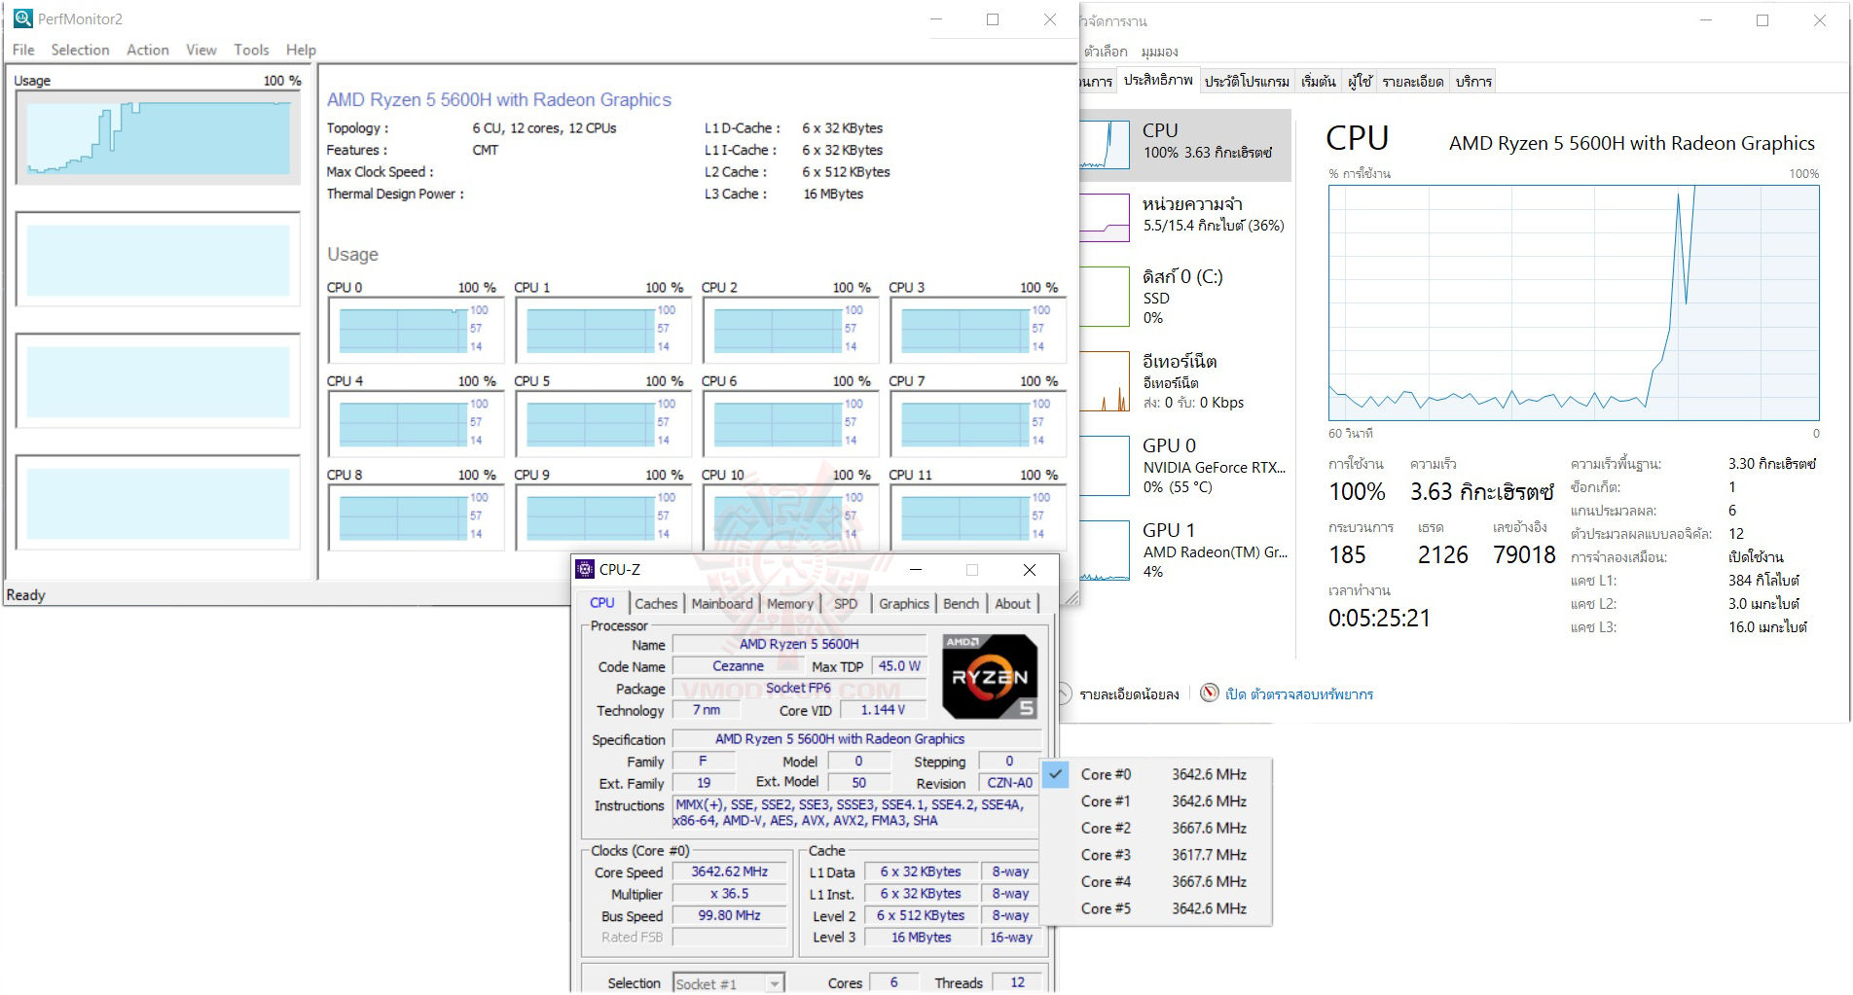Switch to the เริ่มต้น tab in Task Manager
1853x995 pixels.
coord(1318,82)
